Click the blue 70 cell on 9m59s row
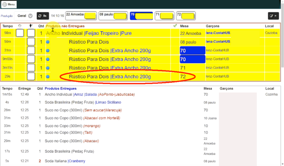 coord(192,59)
